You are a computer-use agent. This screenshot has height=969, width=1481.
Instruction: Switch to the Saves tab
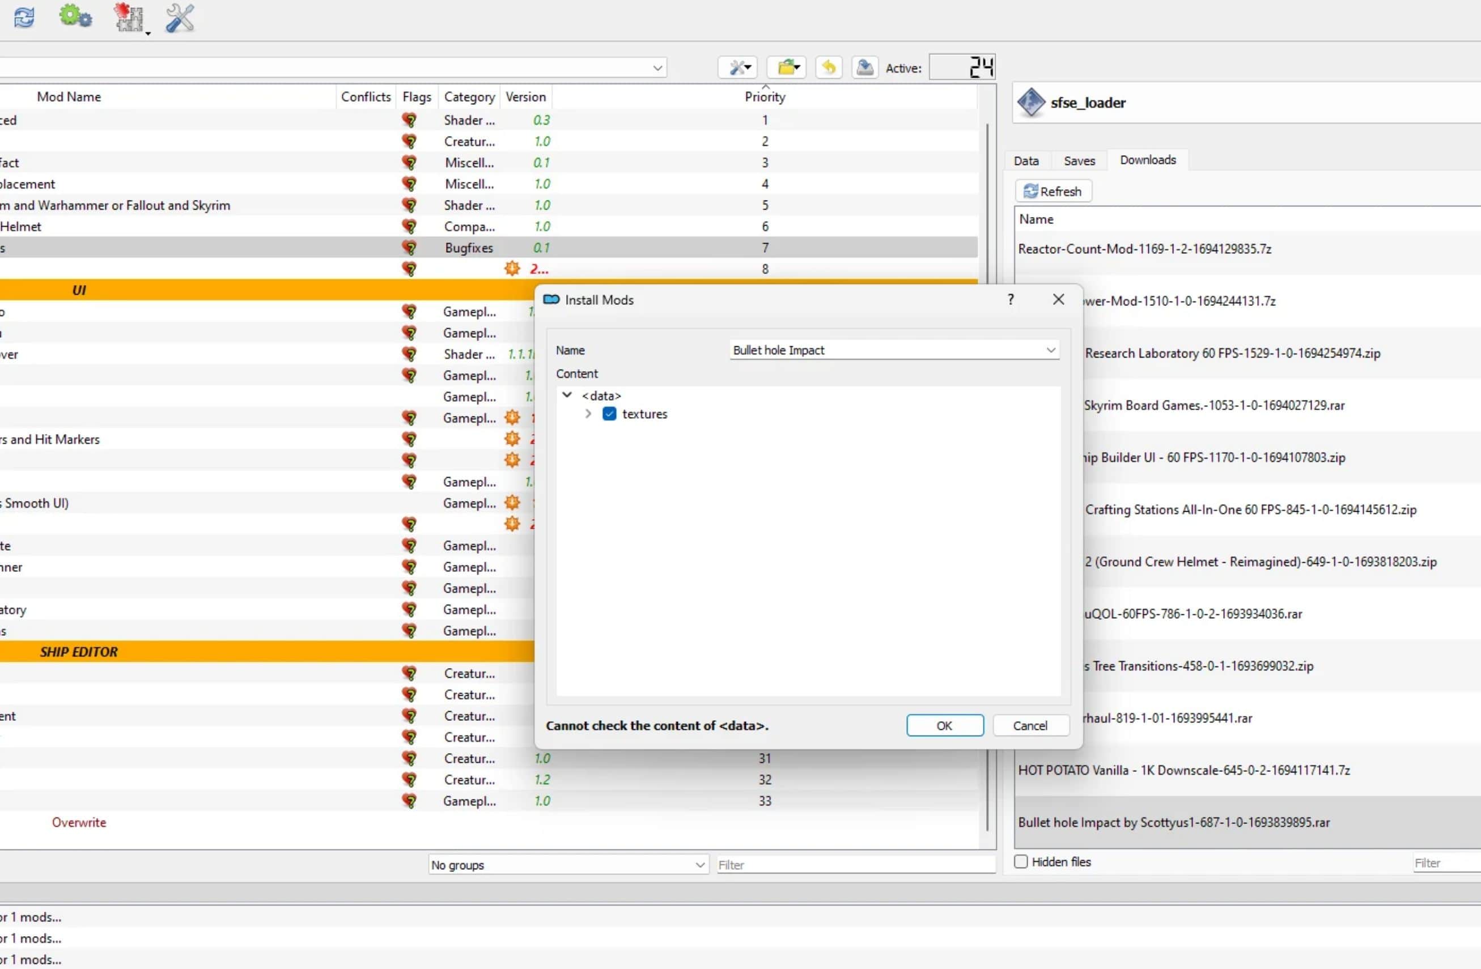[1079, 160]
